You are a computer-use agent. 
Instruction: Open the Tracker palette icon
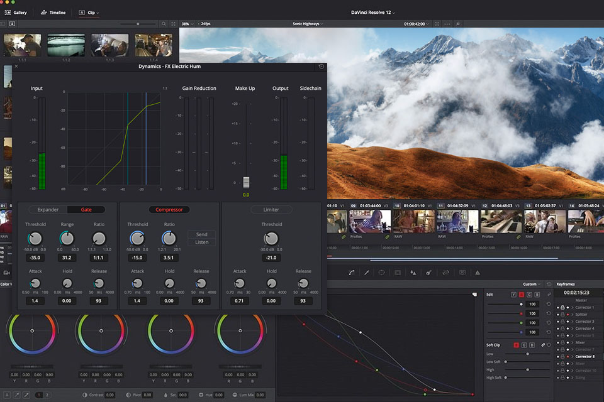point(398,273)
